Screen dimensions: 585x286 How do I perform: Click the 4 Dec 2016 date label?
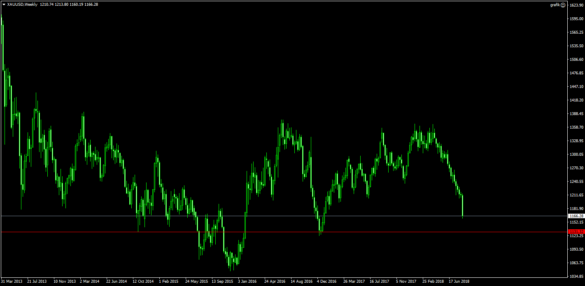[326, 282]
